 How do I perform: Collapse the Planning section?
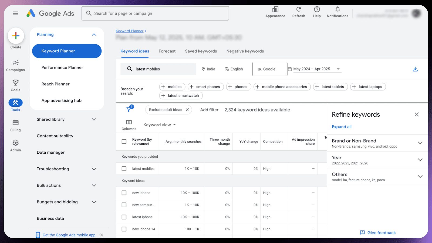pos(94,35)
